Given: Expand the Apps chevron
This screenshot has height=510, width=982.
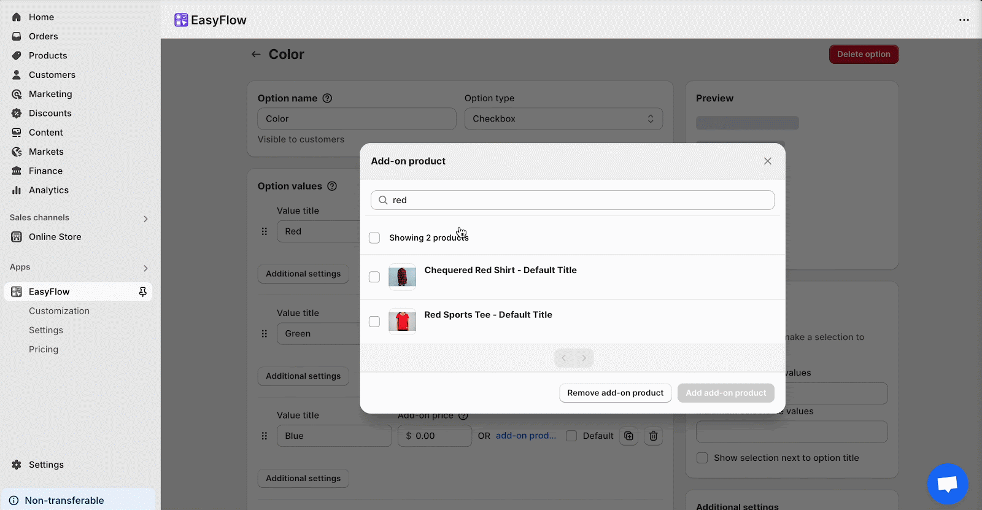Looking at the screenshot, I should pos(145,268).
